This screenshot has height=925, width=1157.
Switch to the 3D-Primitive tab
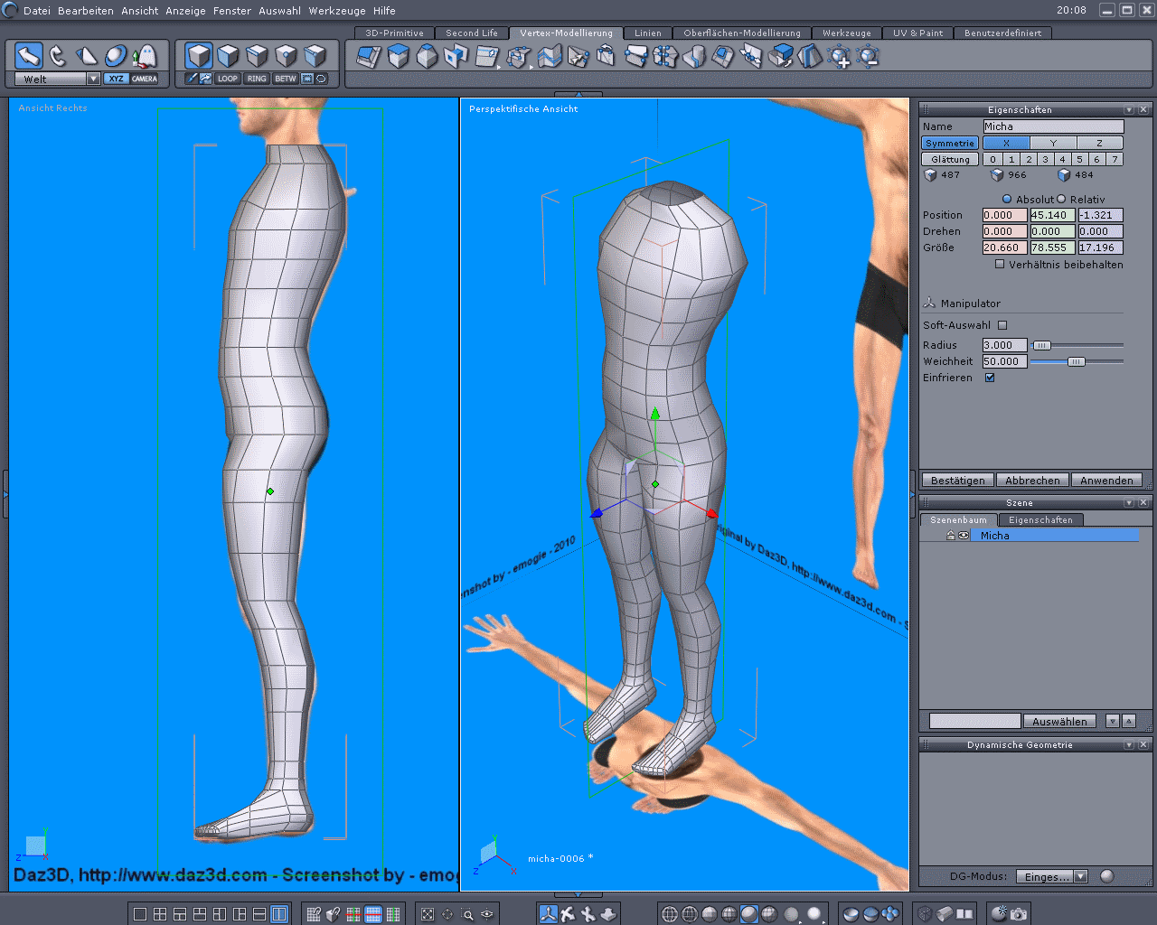(x=394, y=33)
